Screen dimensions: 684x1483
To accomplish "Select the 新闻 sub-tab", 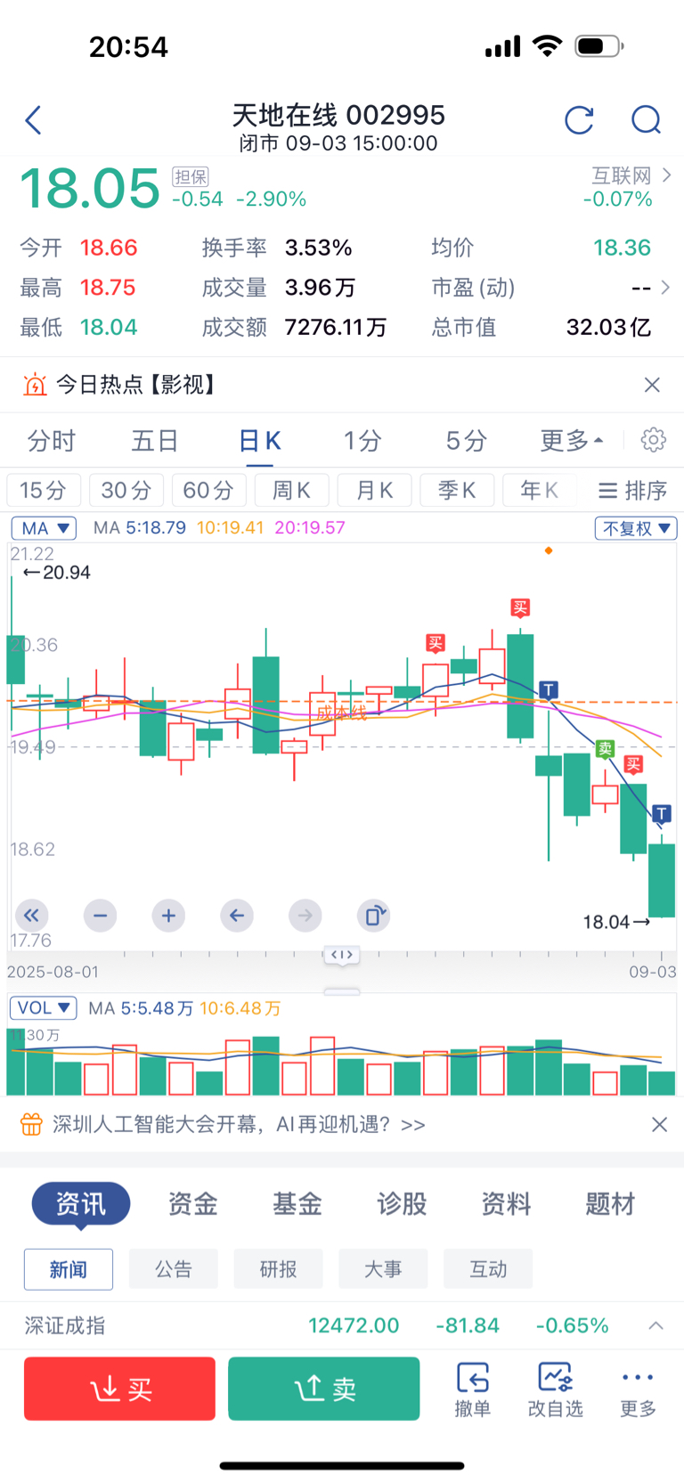I will (x=69, y=1269).
